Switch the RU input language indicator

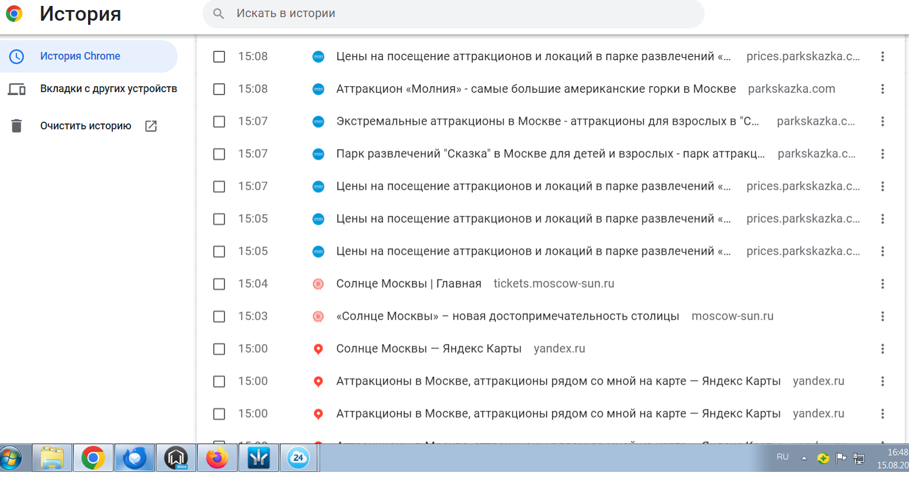tap(783, 457)
